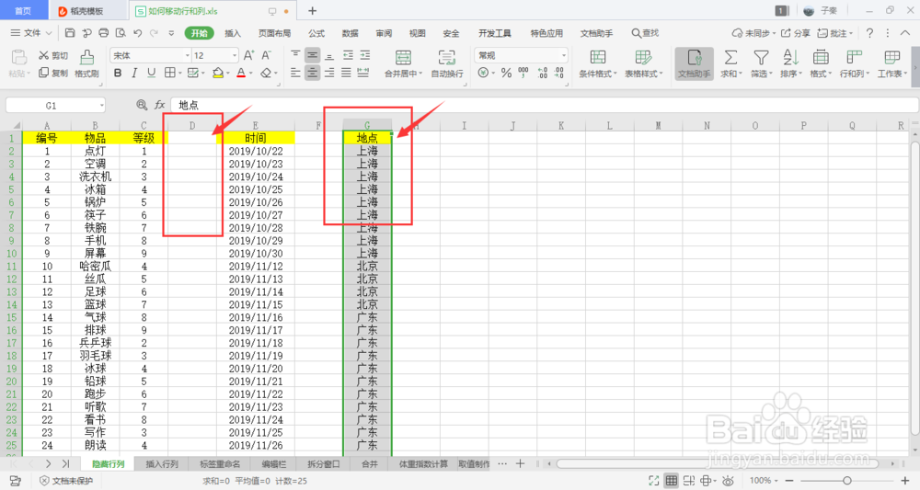This screenshot has width=920, height=490.
Task: Expand the fill color dropdown arrow
Action: coord(227,74)
